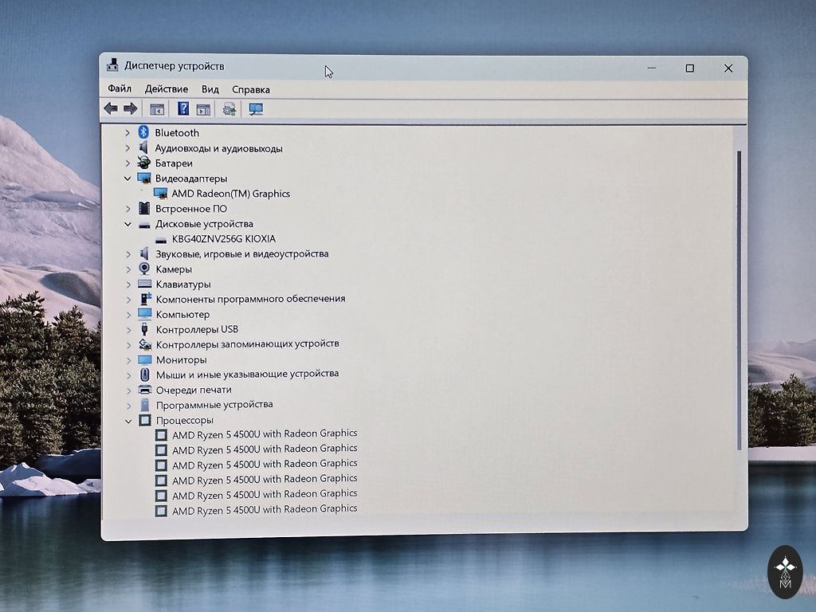Select the KBG40ZNV256G KIOXIA disk device
This screenshot has width=816, height=612.
pyautogui.click(x=223, y=239)
